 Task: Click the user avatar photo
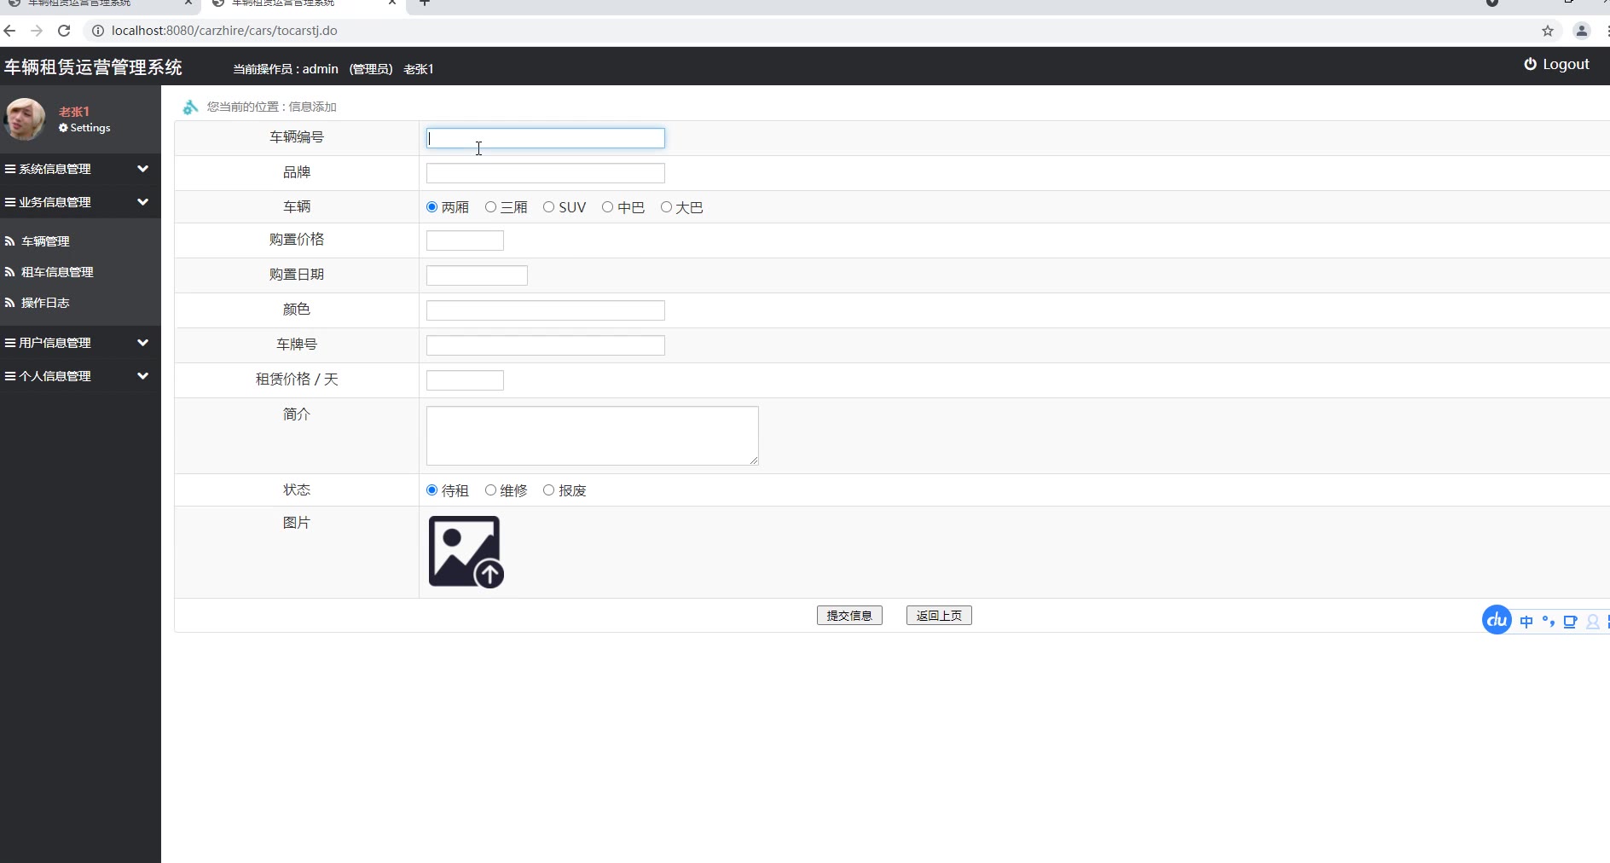click(x=25, y=119)
